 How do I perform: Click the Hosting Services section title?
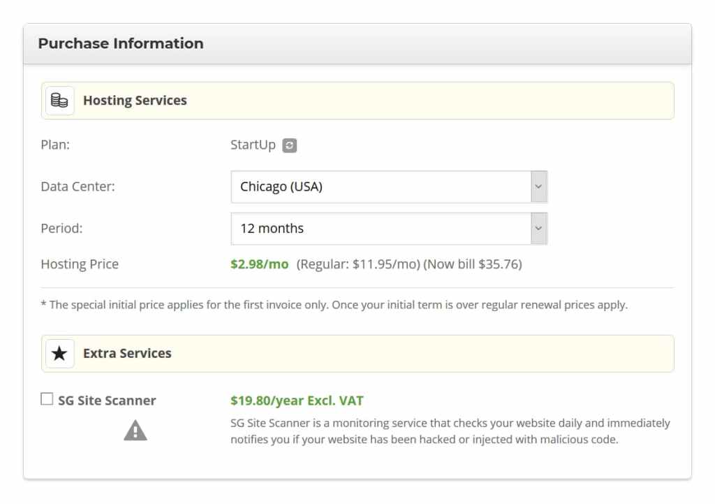tap(135, 101)
